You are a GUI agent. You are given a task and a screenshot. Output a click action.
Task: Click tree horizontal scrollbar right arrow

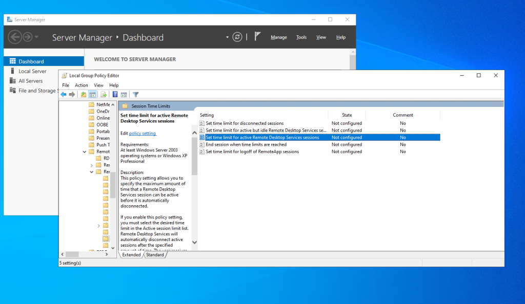point(107,254)
